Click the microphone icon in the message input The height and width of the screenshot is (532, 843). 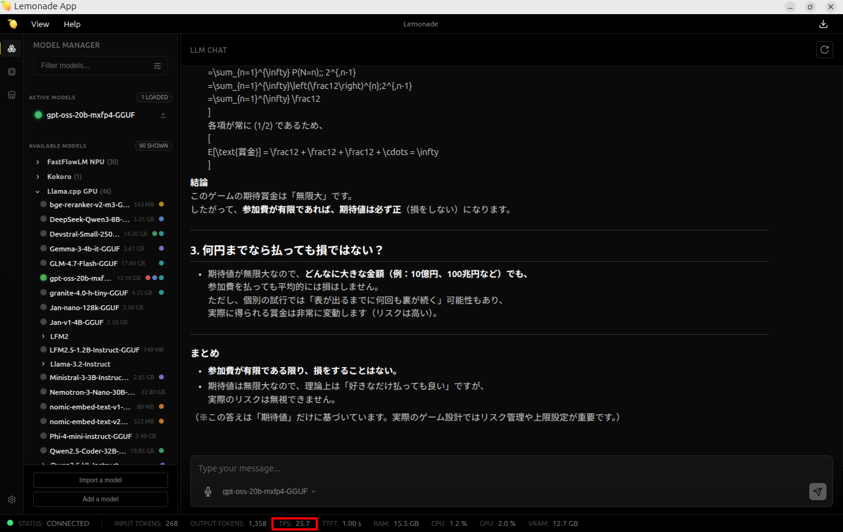tap(208, 491)
